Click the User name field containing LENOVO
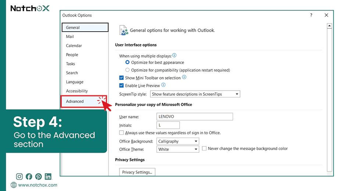The image size is (339, 191). [195, 117]
